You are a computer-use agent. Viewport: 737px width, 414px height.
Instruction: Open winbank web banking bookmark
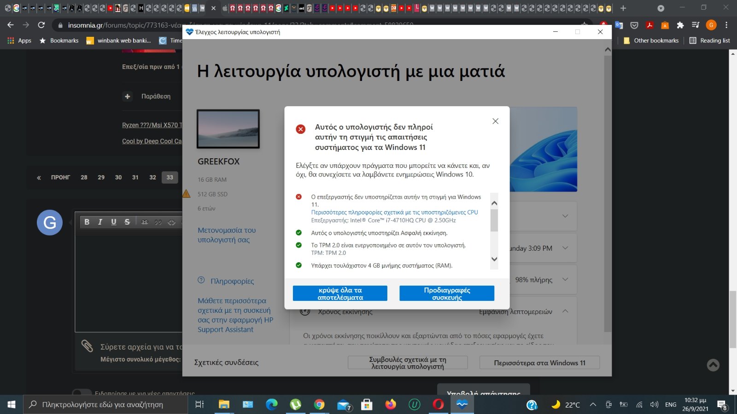(x=119, y=40)
